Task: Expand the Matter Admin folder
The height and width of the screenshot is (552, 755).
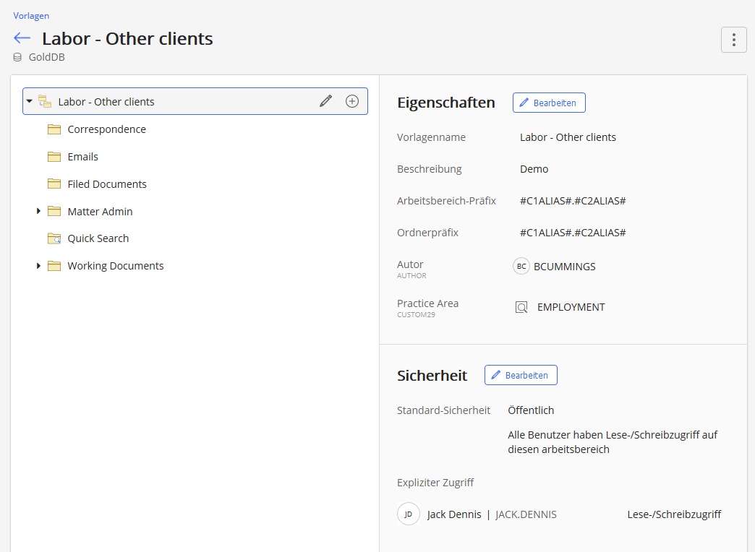Action: [x=39, y=211]
